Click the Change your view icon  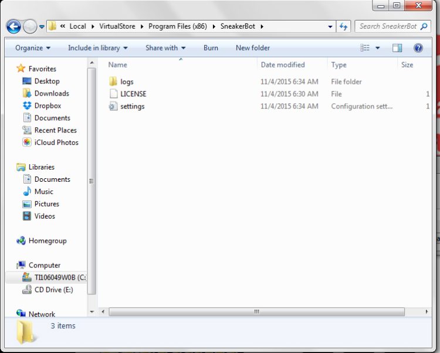(365, 48)
